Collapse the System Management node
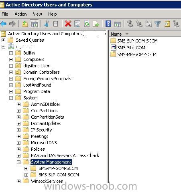 (x=18, y=162)
